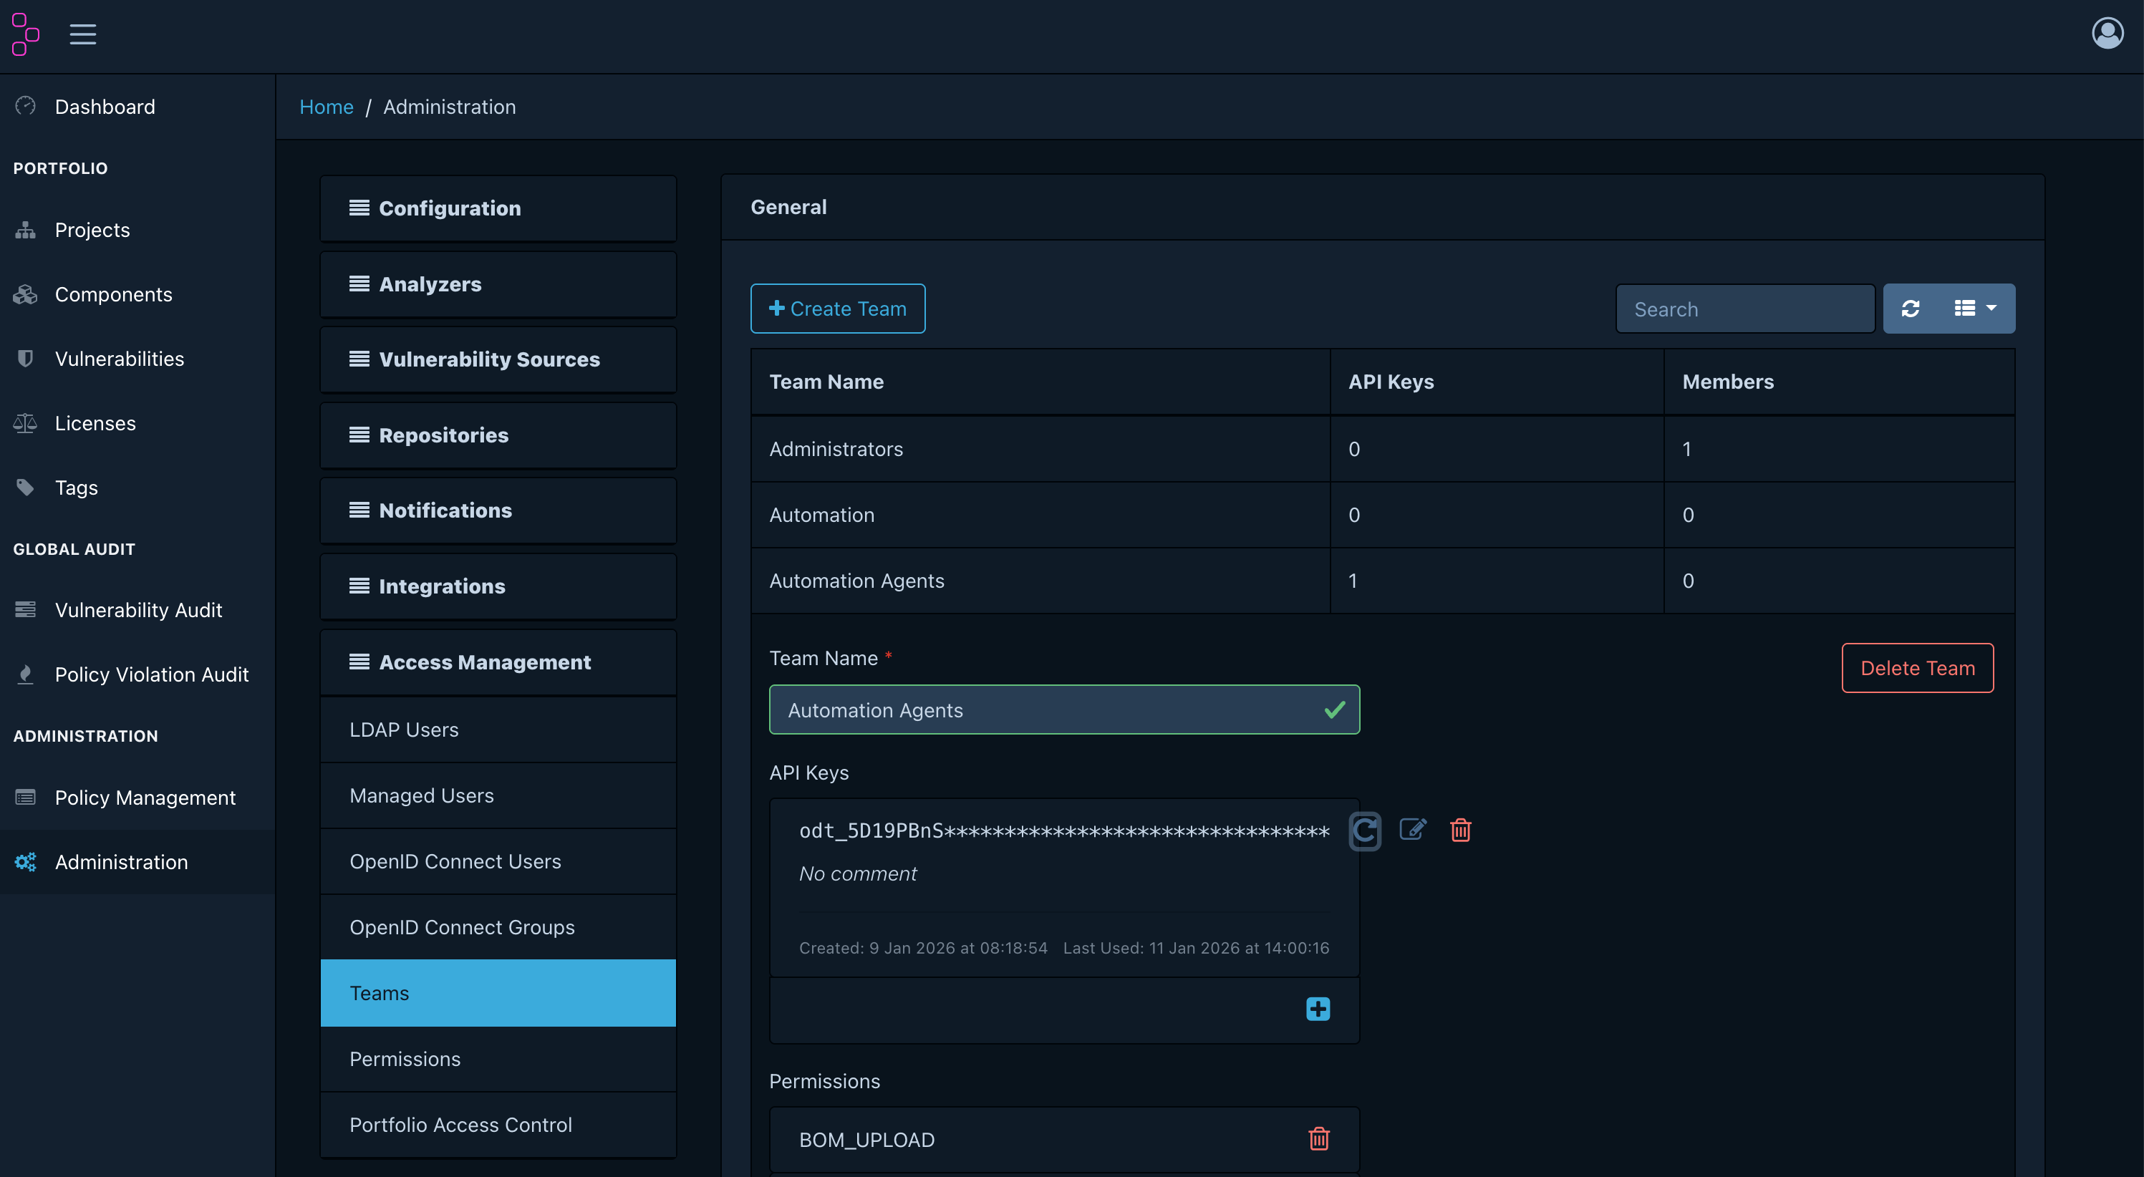Edit the API key comment

(x=1412, y=830)
